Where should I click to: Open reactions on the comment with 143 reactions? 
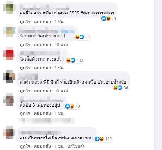pos(75,60)
